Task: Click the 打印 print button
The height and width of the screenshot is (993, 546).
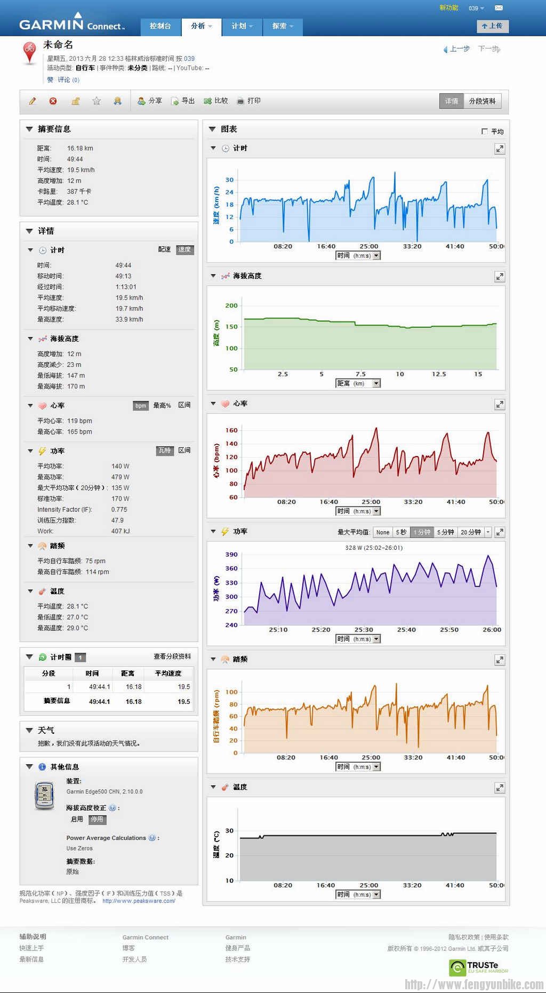Action: (x=249, y=101)
